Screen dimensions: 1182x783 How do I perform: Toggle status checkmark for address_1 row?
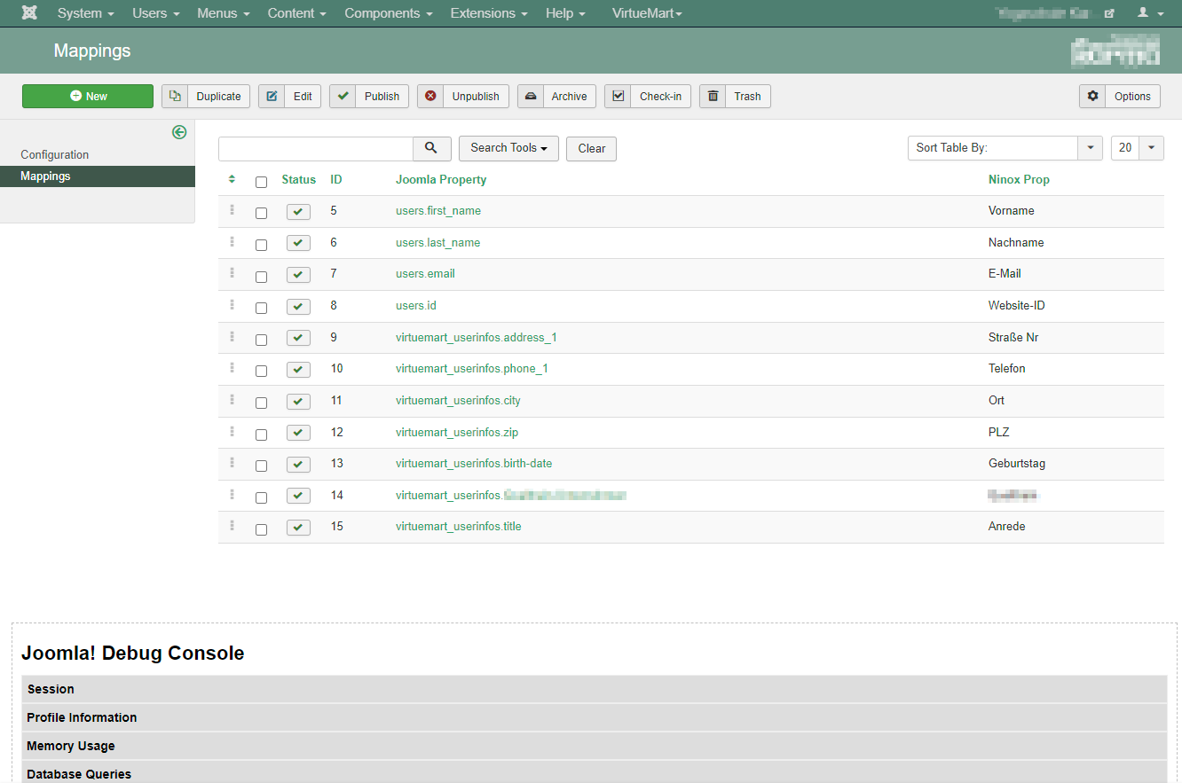click(298, 338)
